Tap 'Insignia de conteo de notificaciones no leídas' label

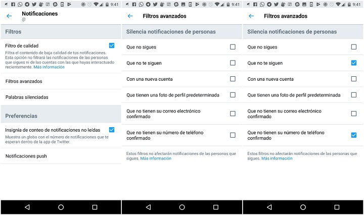click(x=53, y=130)
